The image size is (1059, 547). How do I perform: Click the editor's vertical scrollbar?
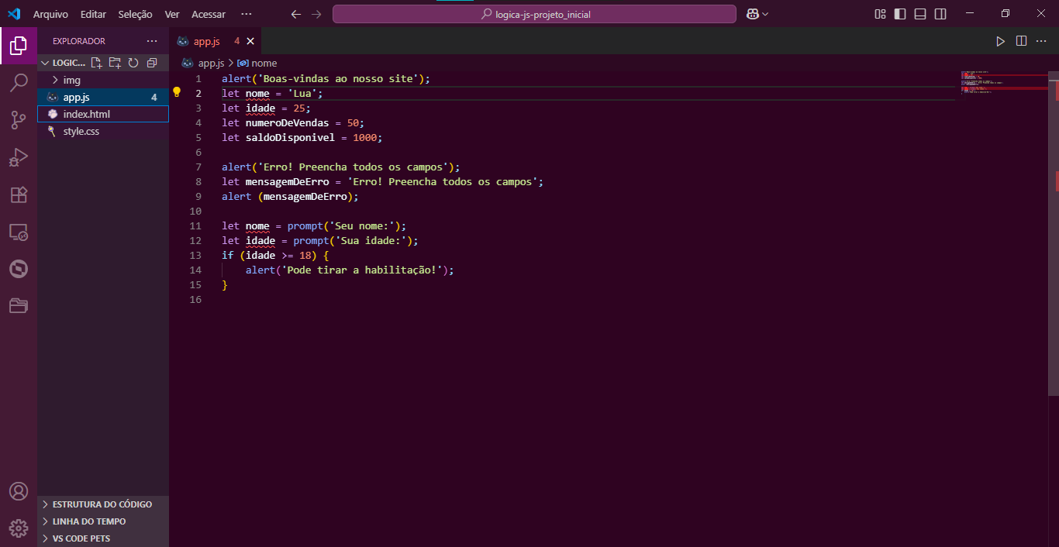1054,232
